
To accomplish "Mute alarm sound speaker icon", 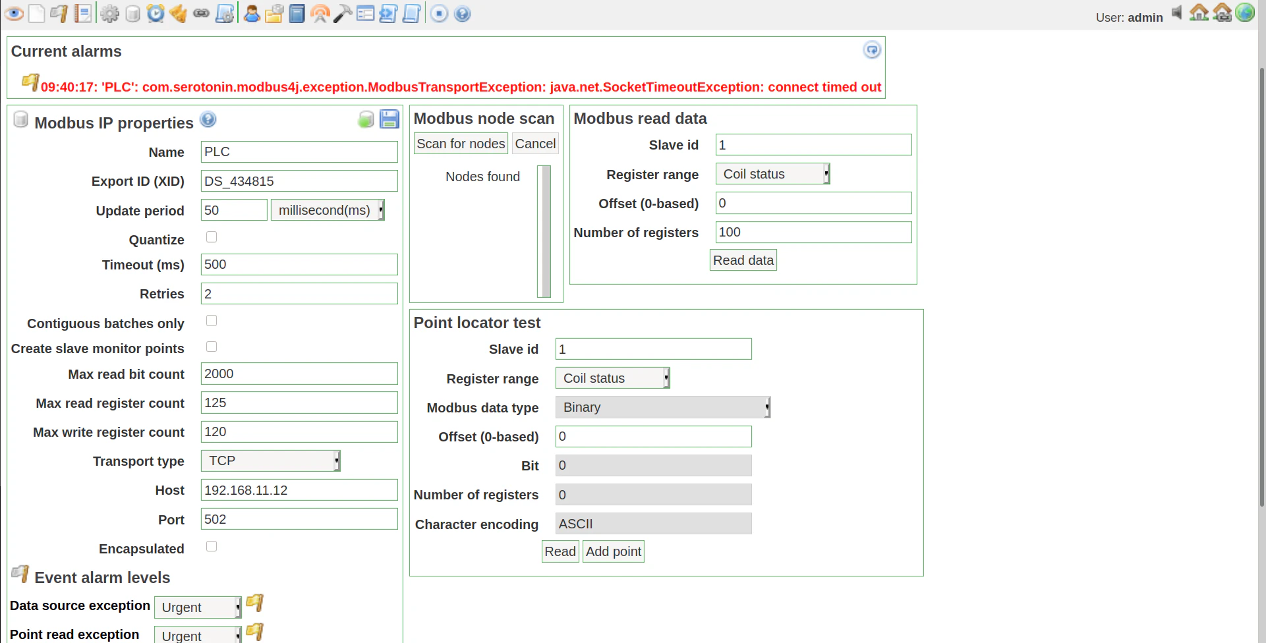I will (1177, 13).
